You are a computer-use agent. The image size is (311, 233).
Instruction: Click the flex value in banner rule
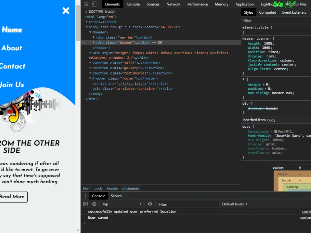tap(271, 56)
